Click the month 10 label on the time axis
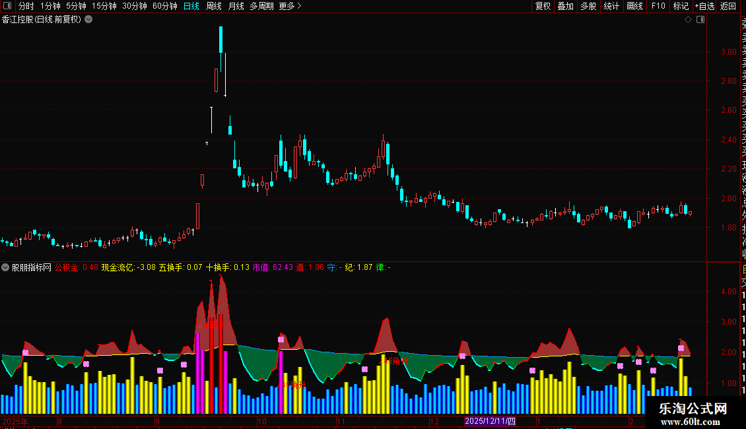The width and height of the screenshot is (746, 429). (261, 421)
